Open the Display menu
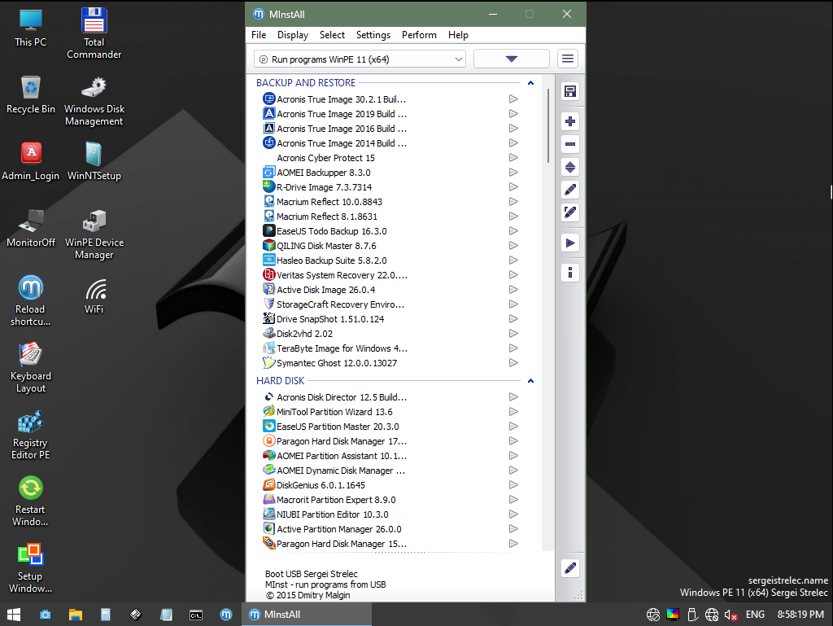The image size is (833, 626). tap(293, 34)
